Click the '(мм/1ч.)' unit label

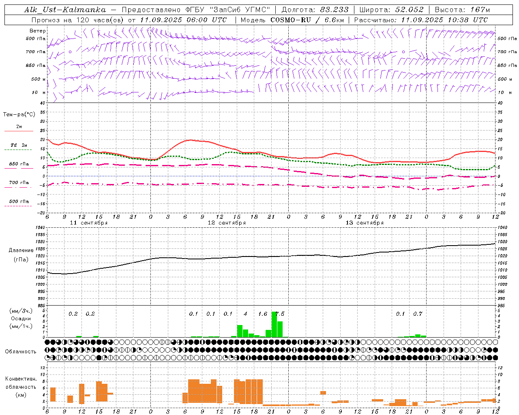[21, 326]
